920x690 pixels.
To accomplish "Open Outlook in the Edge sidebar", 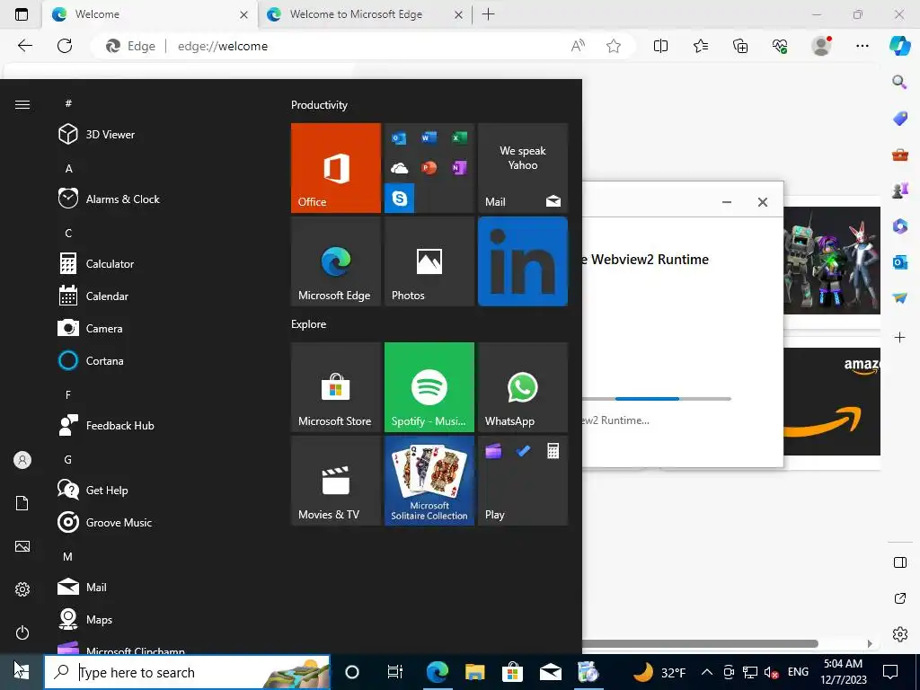I will coord(899,262).
